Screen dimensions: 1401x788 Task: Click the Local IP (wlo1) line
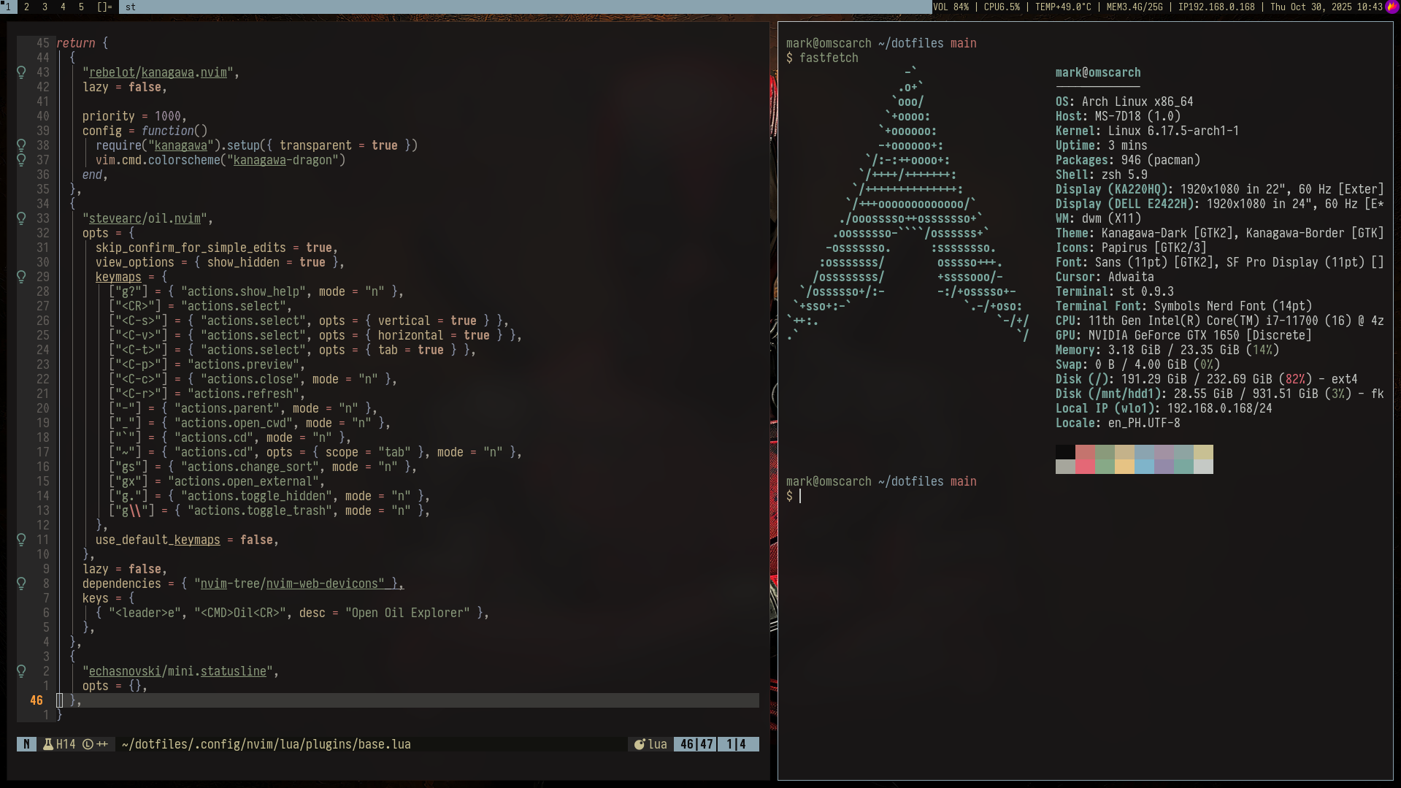pyautogui.click(x=1164, y=408)
